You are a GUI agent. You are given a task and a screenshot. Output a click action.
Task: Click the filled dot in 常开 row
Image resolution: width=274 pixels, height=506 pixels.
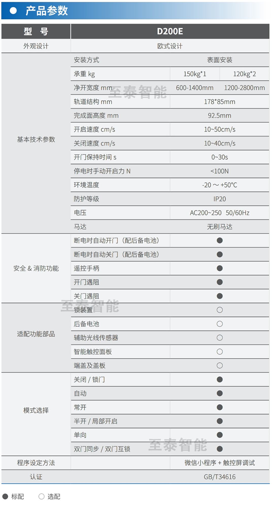(x=220, y=407)
